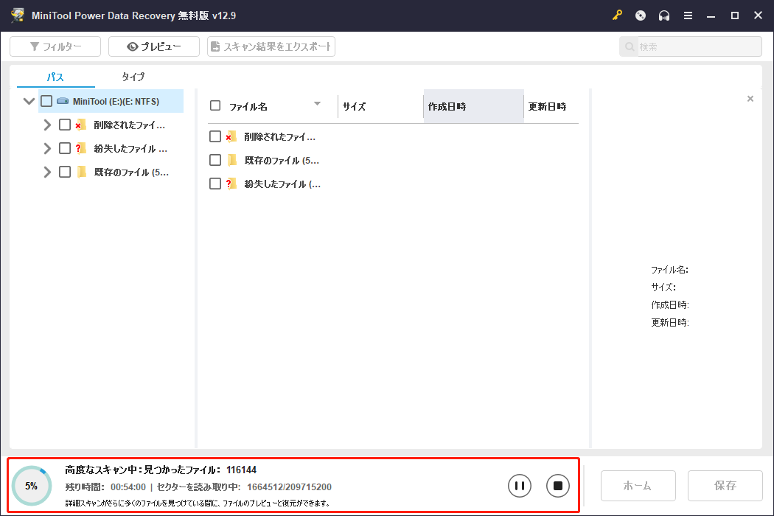Check 紛失したファイル checkbox in file list
This screenshot has height=516, width=774.
coord(215,184)
